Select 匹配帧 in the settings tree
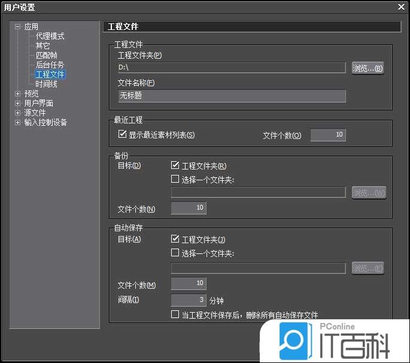The height and width of the screenshot is (363, 410). point(46,55)
